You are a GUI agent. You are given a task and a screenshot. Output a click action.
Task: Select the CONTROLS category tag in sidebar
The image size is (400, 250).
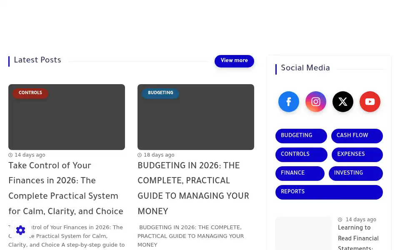pyautogui.click(x=301, y=155)
